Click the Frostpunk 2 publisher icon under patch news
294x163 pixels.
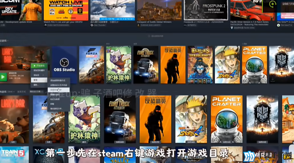(x=185, y=25)
